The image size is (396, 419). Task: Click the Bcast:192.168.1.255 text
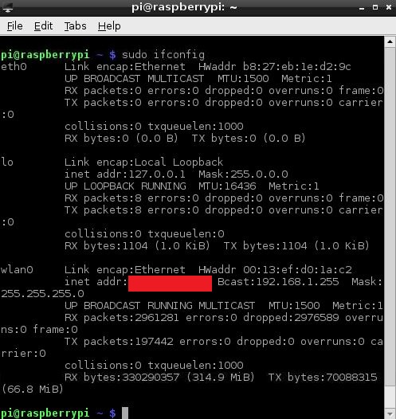coord(278,282)
